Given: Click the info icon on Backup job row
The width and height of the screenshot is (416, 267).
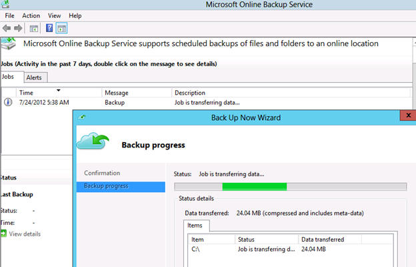Looking at the screenshot, I should (8, 102).
